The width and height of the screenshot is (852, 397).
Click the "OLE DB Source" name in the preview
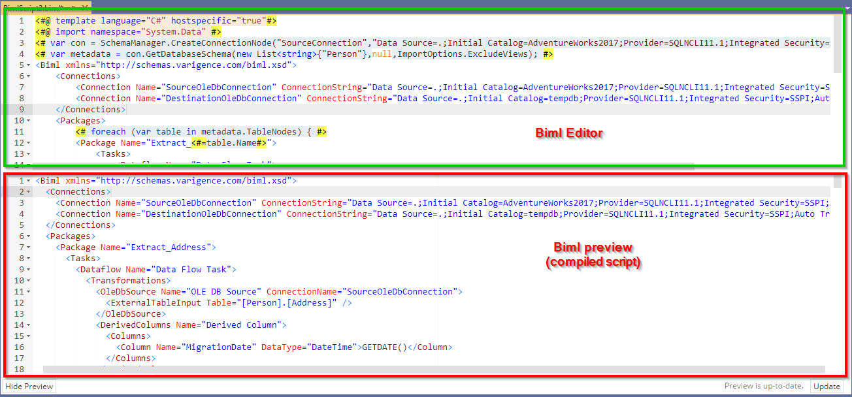tap(224, 292)
